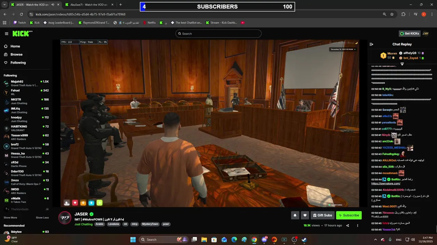This screenshot has height=245, width=437.
Task: Select the Arabic tag
Action: pos(100,224)
